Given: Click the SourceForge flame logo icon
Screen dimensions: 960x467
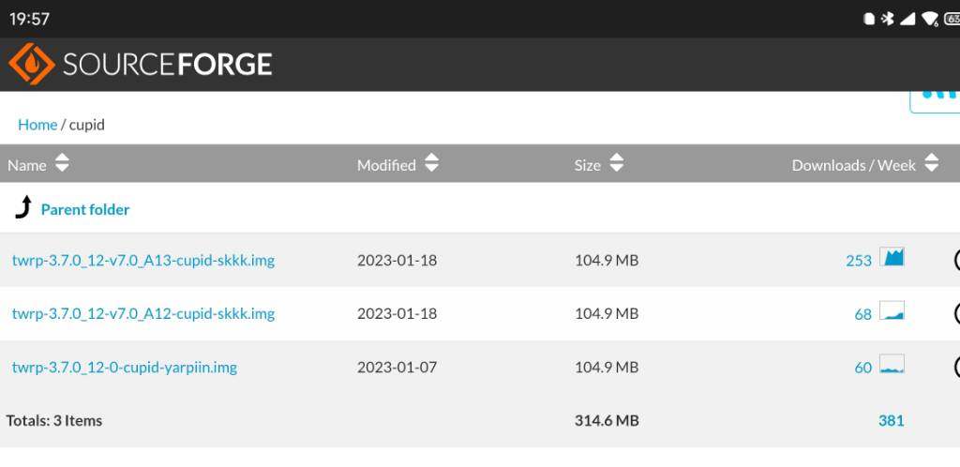Looking at the screenshot, I should point(31,65).
